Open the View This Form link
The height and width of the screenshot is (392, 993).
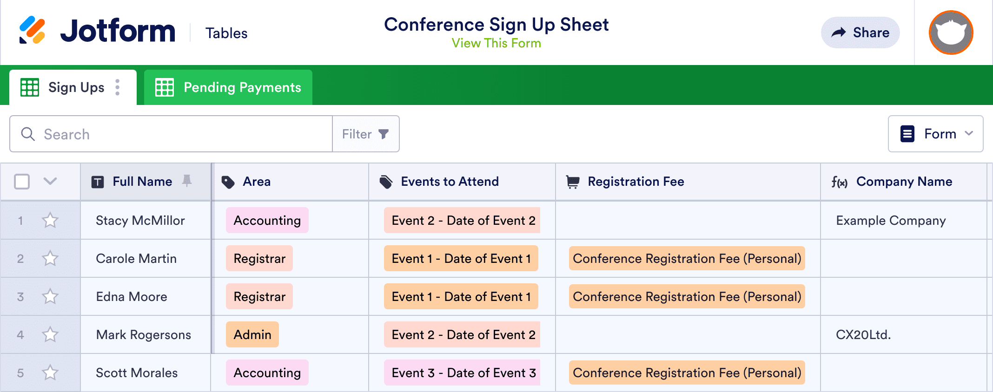496,43
